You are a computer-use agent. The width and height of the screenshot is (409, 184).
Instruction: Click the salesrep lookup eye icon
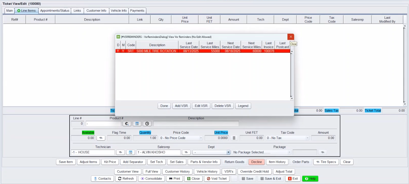click(x=186, y=152)
